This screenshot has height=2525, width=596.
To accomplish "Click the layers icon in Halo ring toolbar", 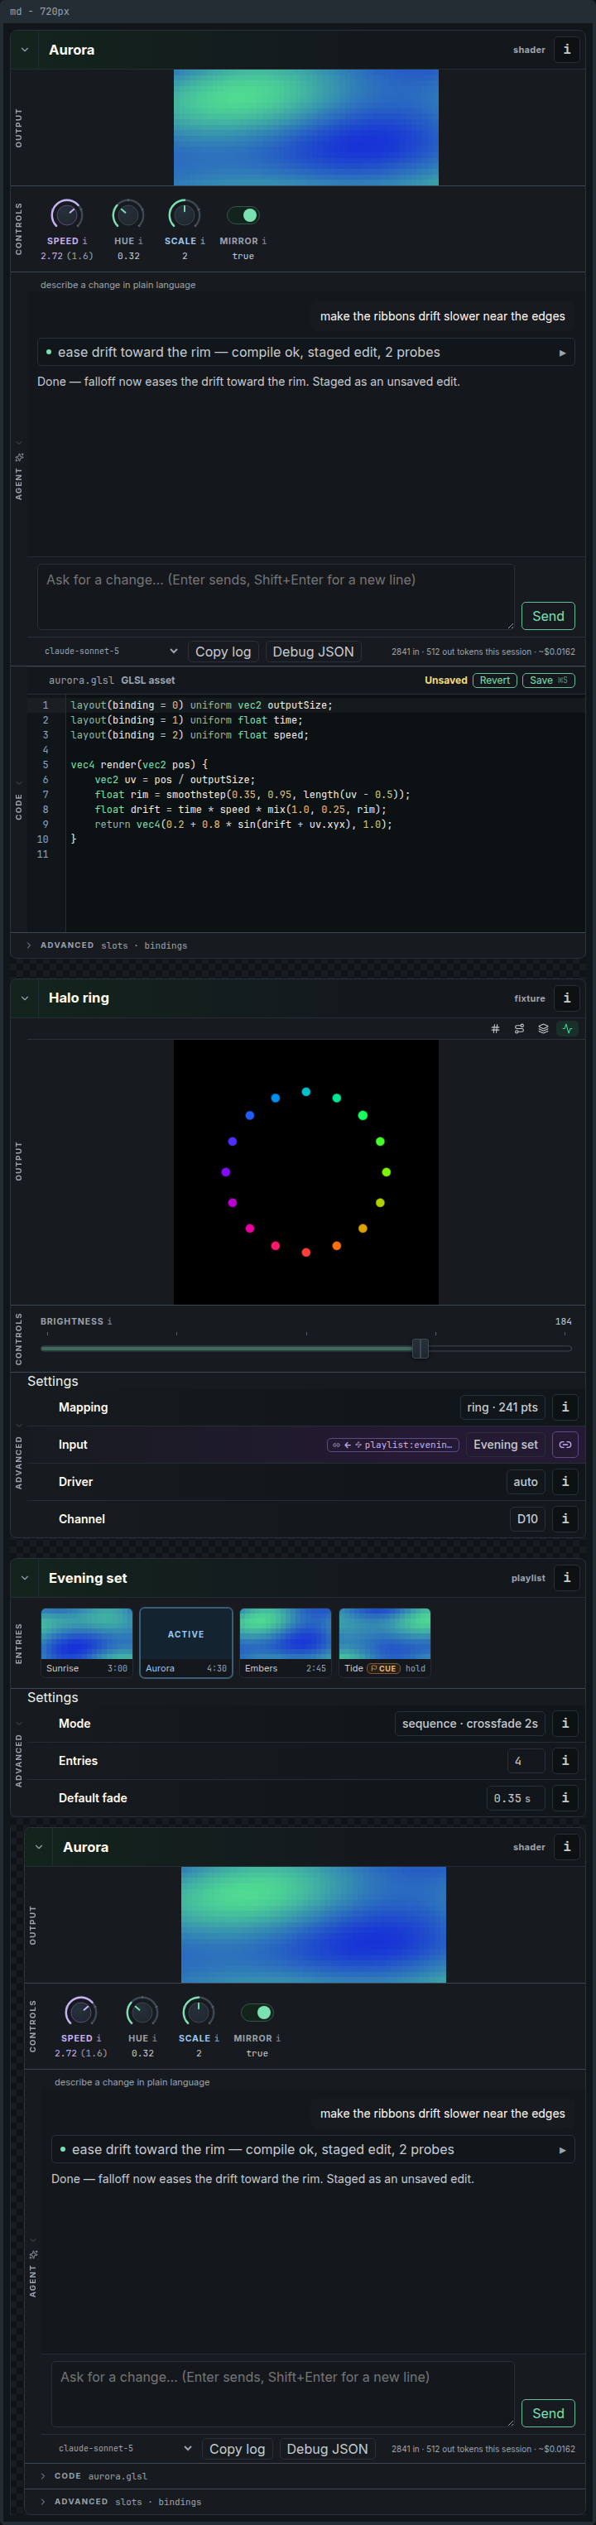I will (543, 1028).
